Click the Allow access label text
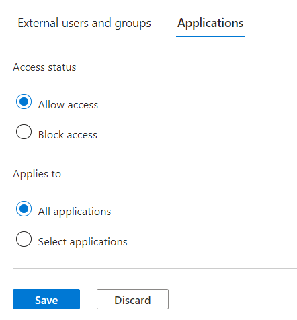The height and width of the screenshot is (320, 297). [x=68, y=105]
